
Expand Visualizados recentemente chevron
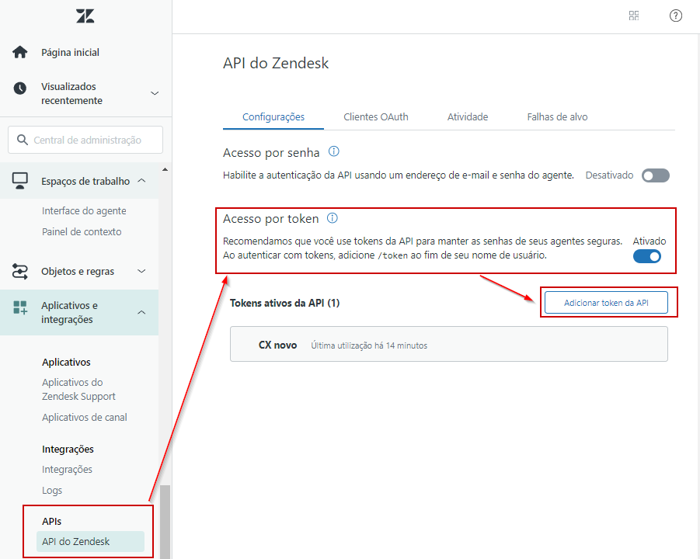tap(155, 93)
